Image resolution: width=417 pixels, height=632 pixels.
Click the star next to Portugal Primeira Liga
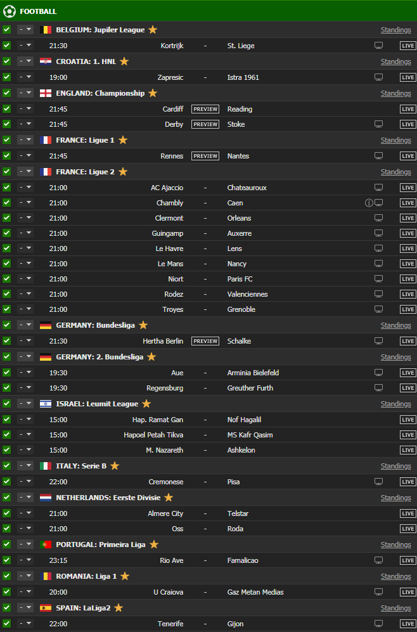click(153, 544)
